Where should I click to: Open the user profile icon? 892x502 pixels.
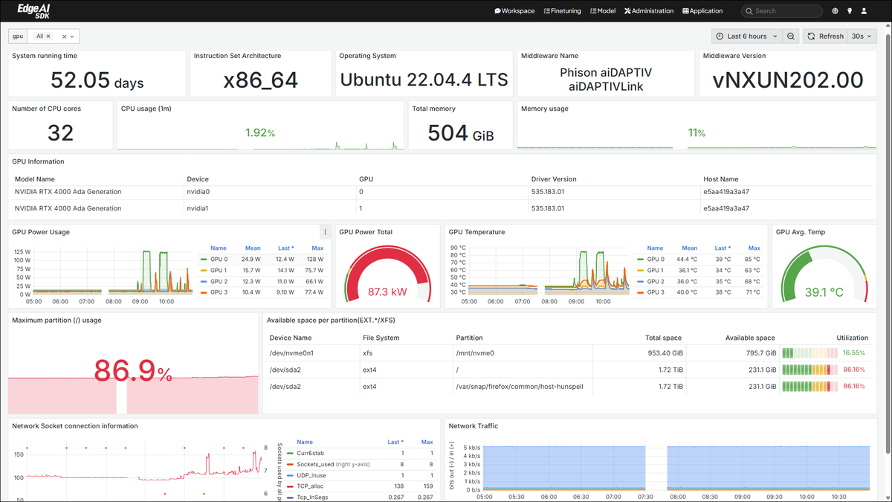pos(864,10)
